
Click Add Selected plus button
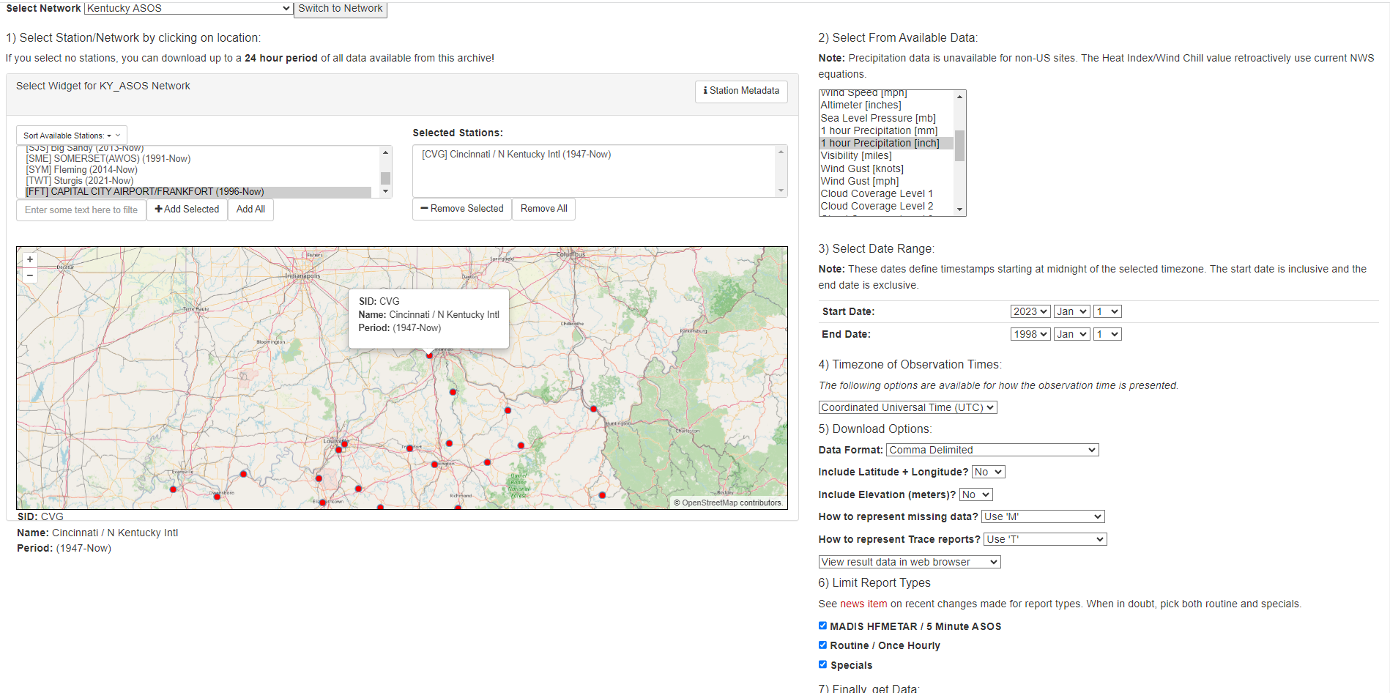187,210
